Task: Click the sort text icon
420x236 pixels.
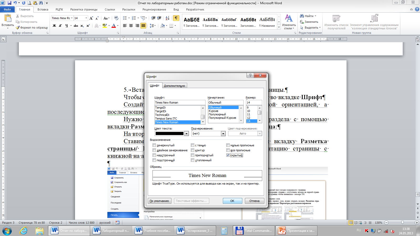Action: coord(167,18)
